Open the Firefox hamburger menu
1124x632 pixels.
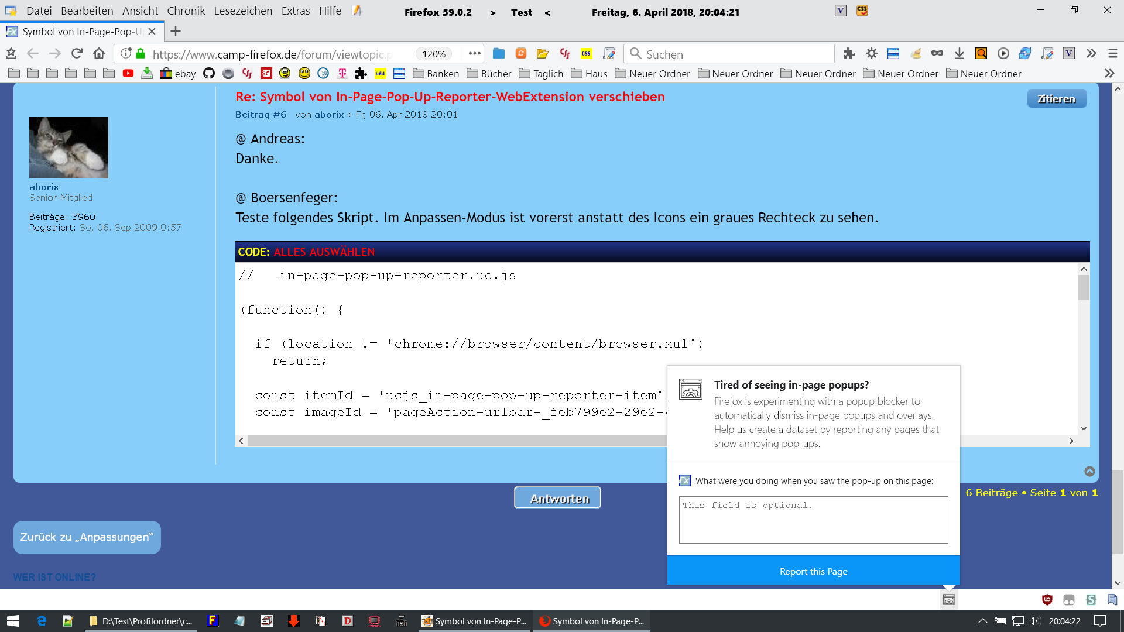click(x=1113, y=54)
